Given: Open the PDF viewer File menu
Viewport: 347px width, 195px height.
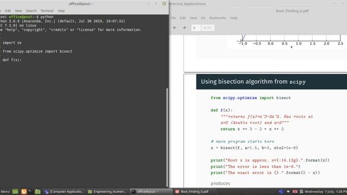Looking at the screenshot, I should click(173, 18).
